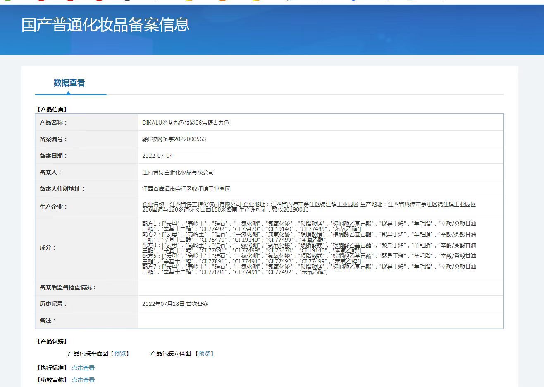This screenshot has height=387, width=544.
Task: Select product name DIKALU奶茶九色眼影06焦糖古力色
Action: 186,123
